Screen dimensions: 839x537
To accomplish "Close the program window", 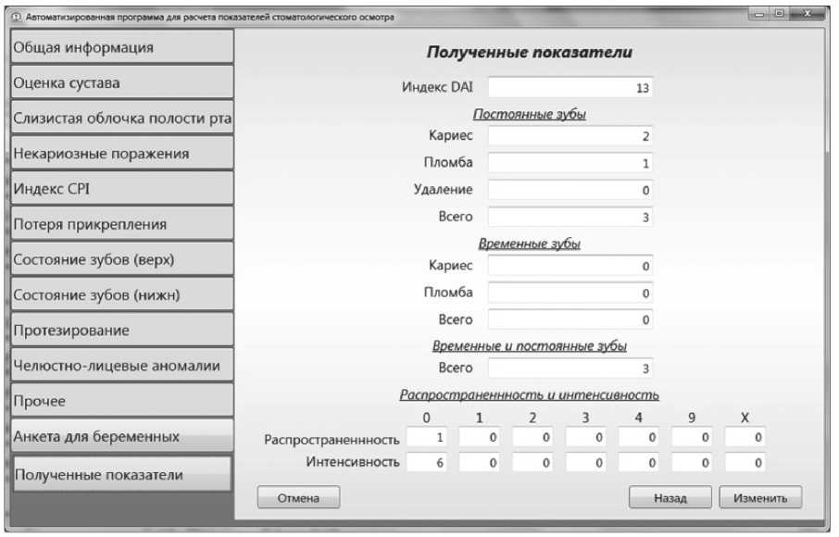I will (808, 14).
